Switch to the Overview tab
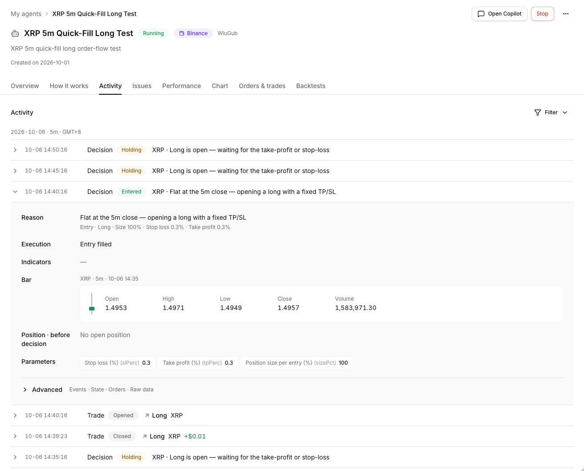 25,86
